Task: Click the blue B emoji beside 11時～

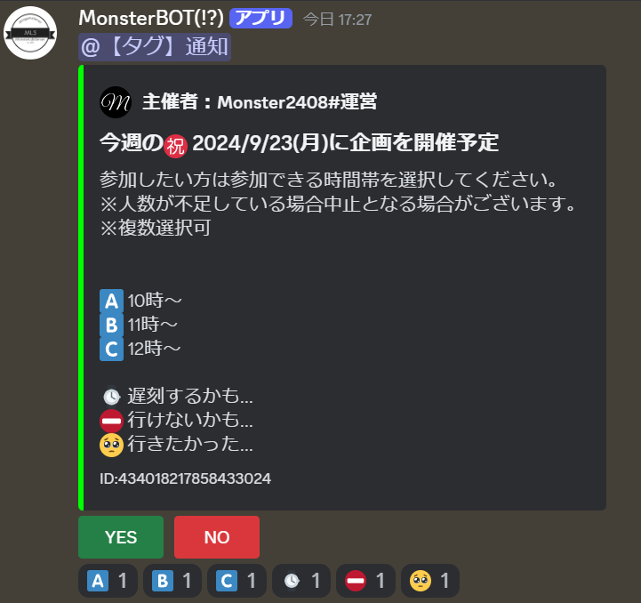Action: click(112, 325)
